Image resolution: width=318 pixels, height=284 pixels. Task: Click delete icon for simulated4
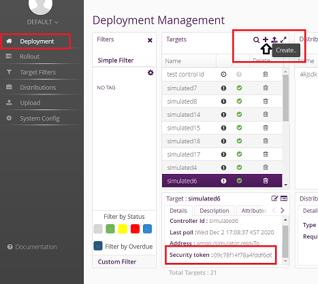[266, 167]
